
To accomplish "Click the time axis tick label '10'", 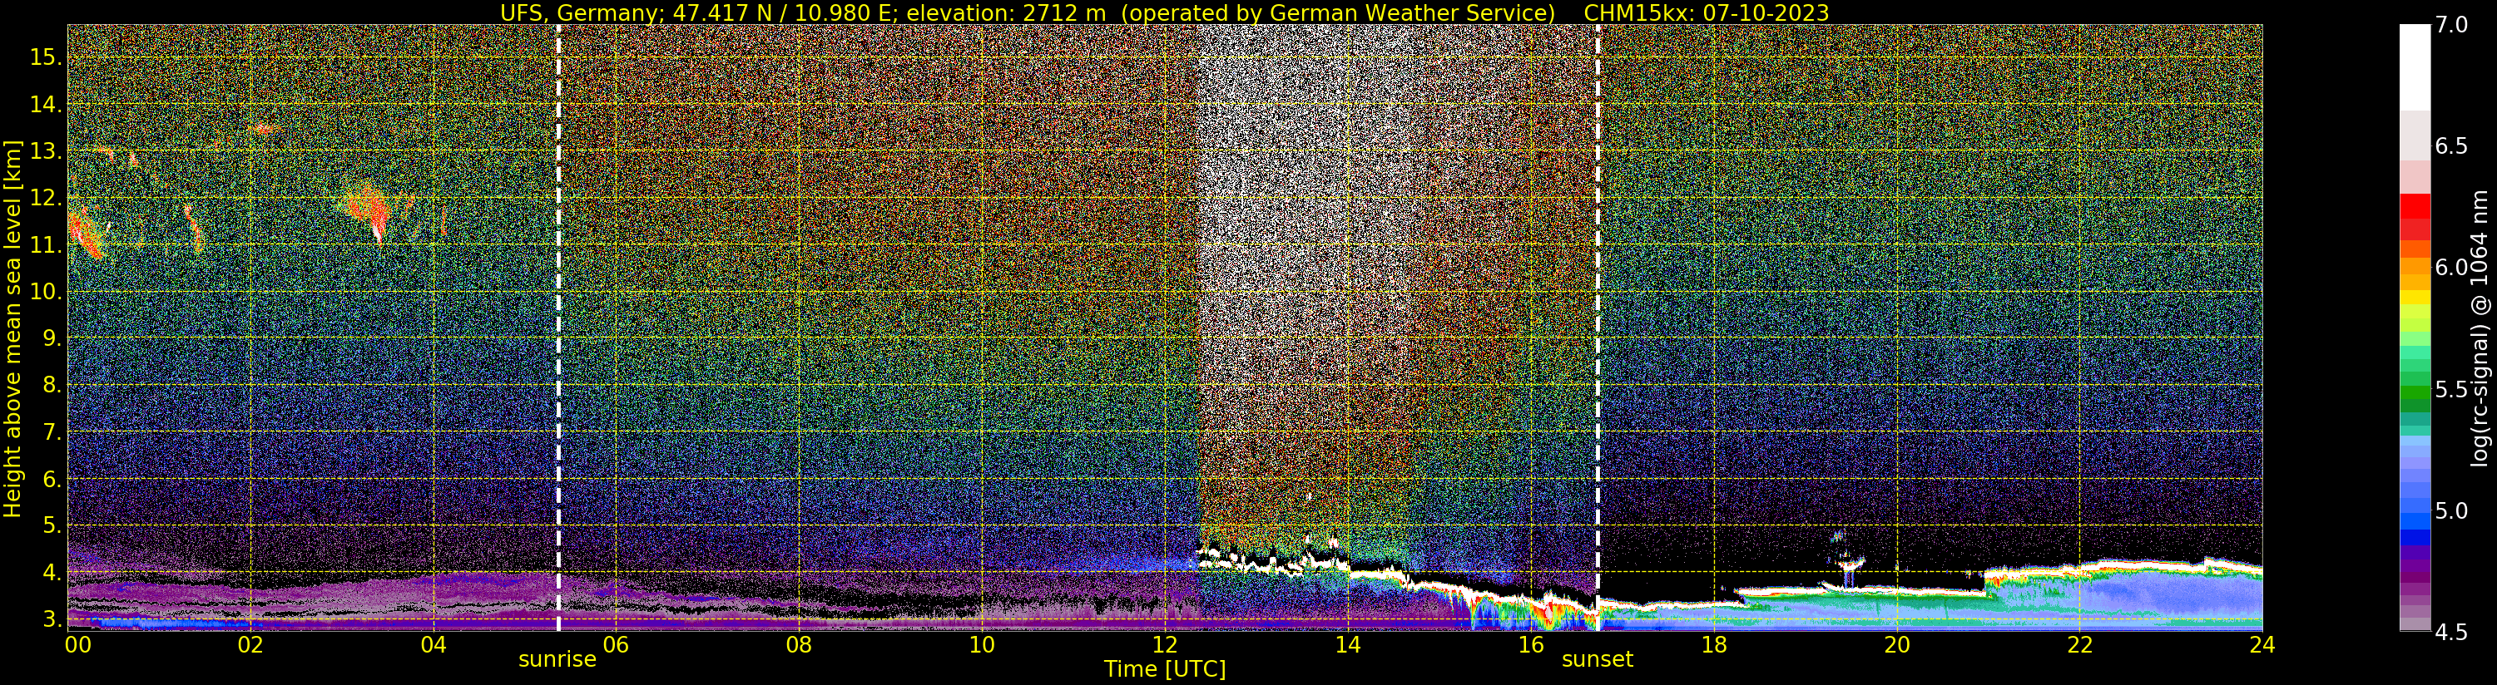I will (x=982, y=644).
